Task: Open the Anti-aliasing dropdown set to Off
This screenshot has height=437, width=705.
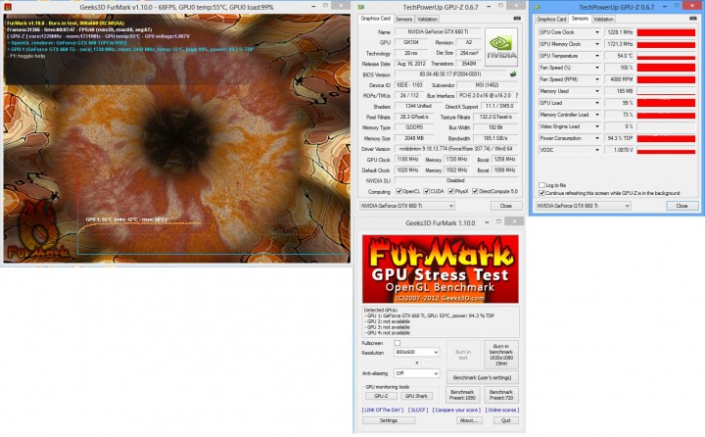Action: tap(416, 373)
